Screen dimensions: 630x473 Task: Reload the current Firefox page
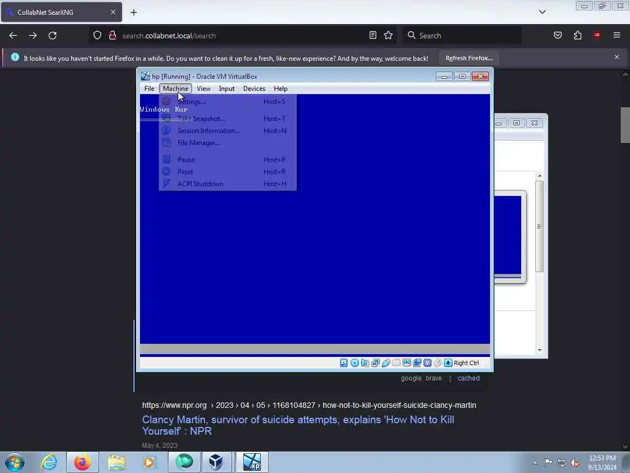(x=52, y=36)
